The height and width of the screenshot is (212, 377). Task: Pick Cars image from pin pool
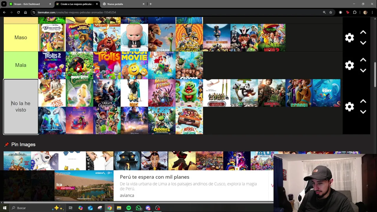pyautogui.click(x=209, y=161)
